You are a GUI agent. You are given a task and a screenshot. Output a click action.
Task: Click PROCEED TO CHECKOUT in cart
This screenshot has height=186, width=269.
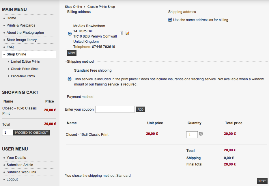click(x=31, y=133)
